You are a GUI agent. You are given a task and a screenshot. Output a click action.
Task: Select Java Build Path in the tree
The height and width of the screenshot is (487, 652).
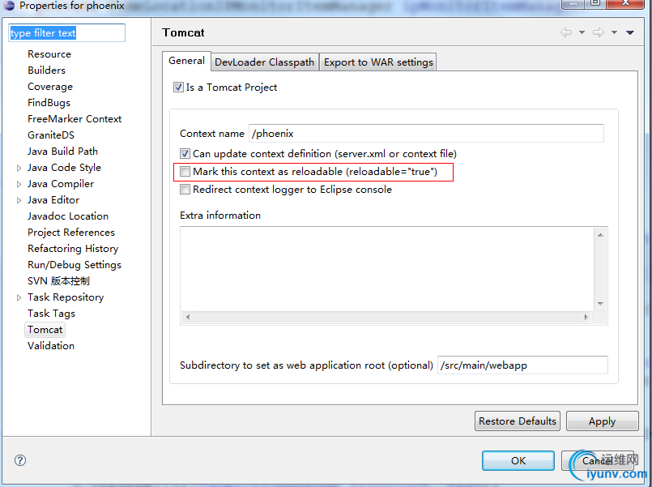[x=63, y=152]
